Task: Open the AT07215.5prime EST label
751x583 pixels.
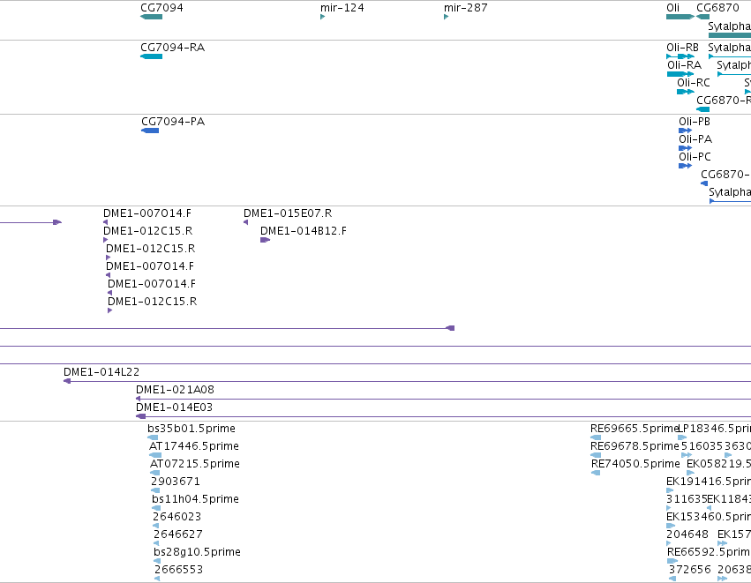Action: 195,464
